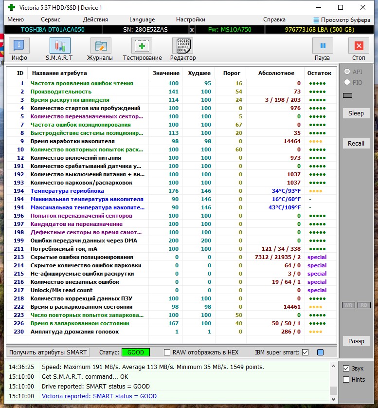Screen dimensions: 378x408
Task: Click the small x next to serial number
Action: pyautogui.click(x=192, y=30)
